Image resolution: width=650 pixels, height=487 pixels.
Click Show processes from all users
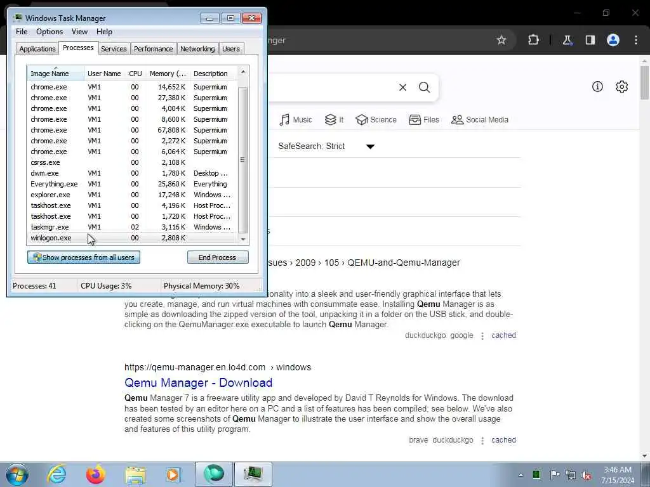[x=84, y=257]
